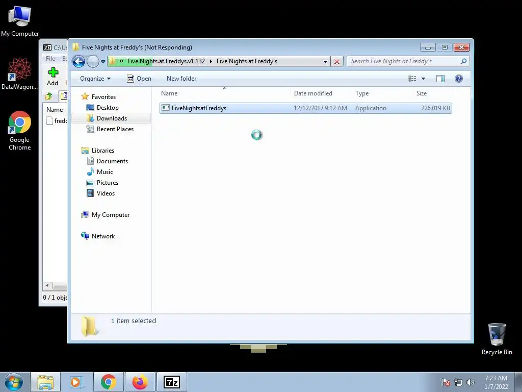Launch Windows Media Player from taskbar
The height and width of the screenshot is (392, 522).
(x=77, y=382)
